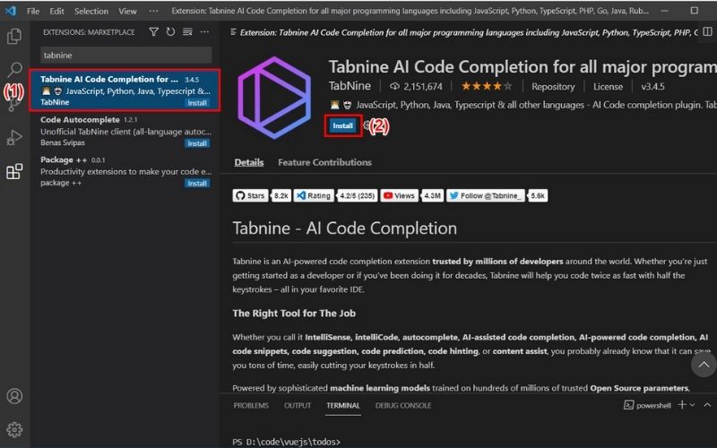Open the Search view in activity bar
This screenshot has width=717, height=448.
tap(14, 70)
